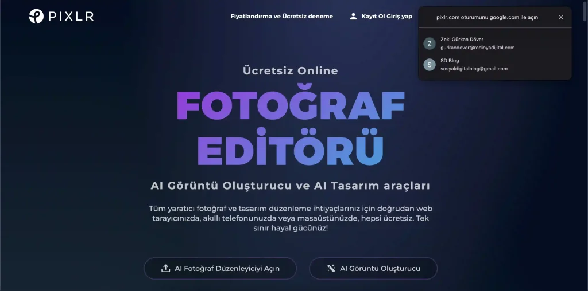Click the sosyaldigitalblog@gmail.com email
Viewport: 588px width, 291px height.
point(474,69)
